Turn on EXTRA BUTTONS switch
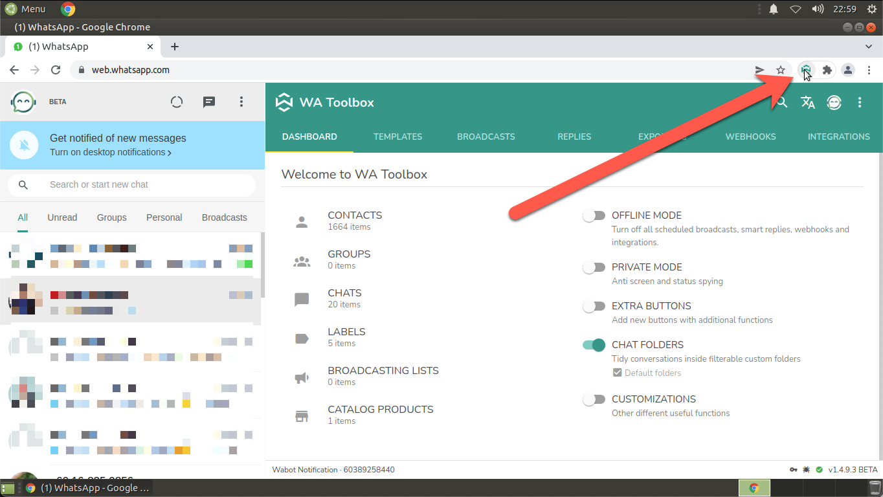883x497 pixels. point(594,306)
